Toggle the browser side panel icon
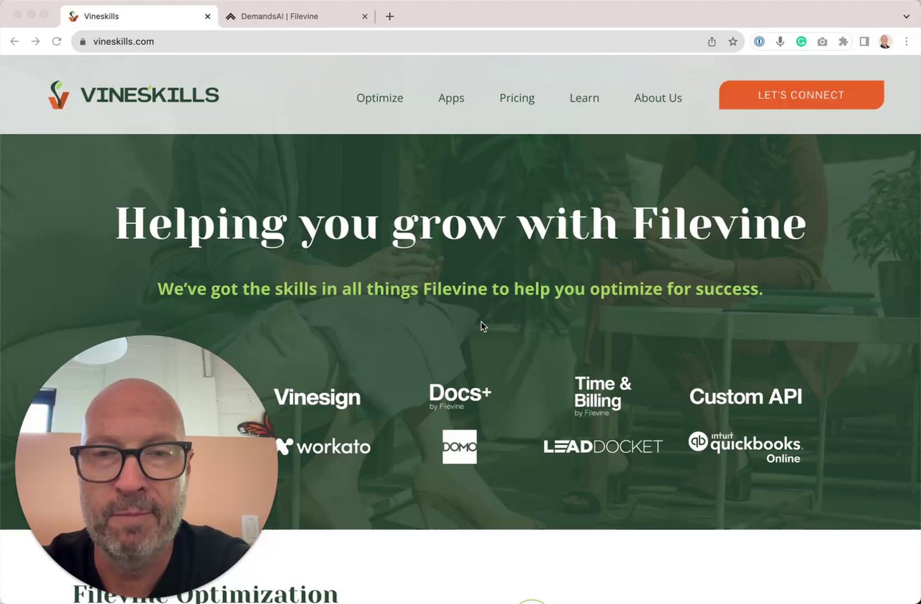921x604 pixels. [x=864, y=42]
